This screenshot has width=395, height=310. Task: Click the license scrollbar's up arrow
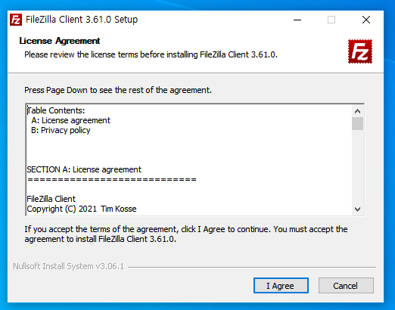click(x=357, y=111)
